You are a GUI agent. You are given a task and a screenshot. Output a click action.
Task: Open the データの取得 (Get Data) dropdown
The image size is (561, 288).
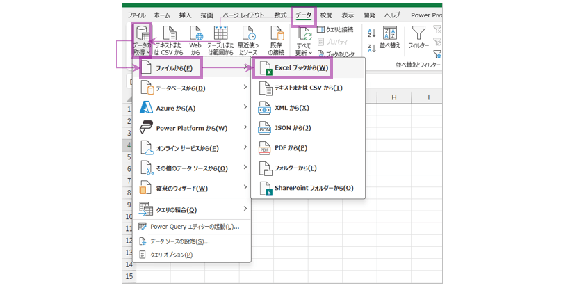pyautogui.click(x=142, y=40)
